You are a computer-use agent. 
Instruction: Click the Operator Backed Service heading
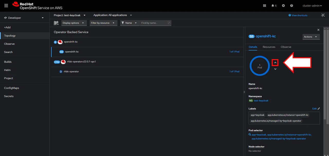coord(71,32)
